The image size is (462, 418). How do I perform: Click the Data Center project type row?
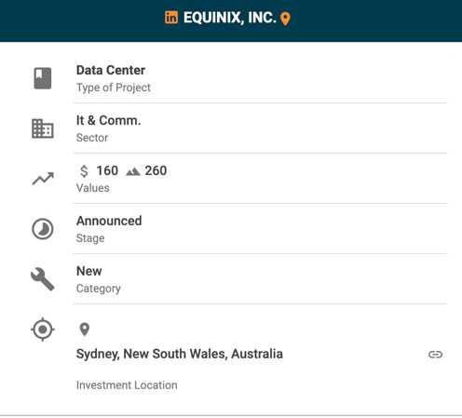coord(260,78)
